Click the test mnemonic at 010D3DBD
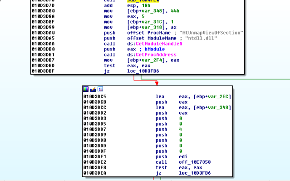Screen dimensions: 290x181 tap(109, 65)
